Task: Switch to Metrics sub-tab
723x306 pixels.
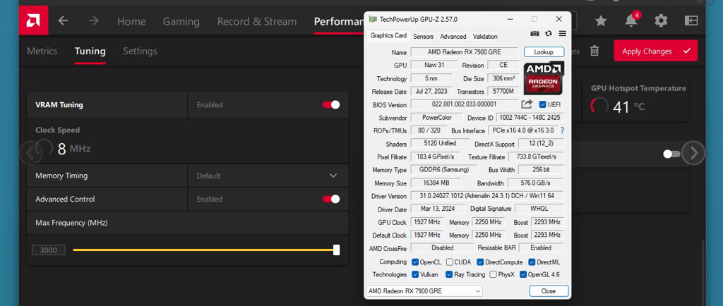Action: click(42, 51)
